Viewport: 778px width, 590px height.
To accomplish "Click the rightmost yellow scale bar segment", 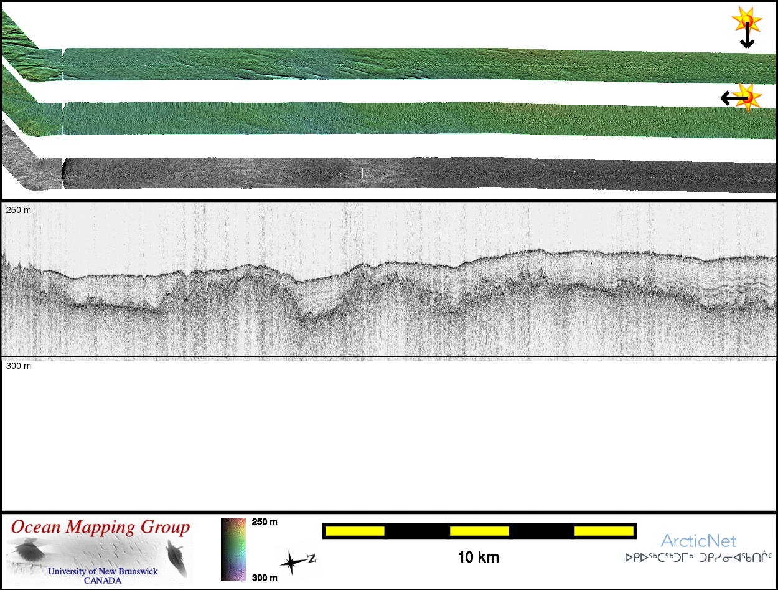I will (604, 531).
